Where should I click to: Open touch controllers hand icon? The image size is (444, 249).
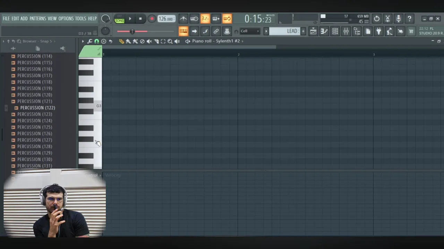click(401, 31)
